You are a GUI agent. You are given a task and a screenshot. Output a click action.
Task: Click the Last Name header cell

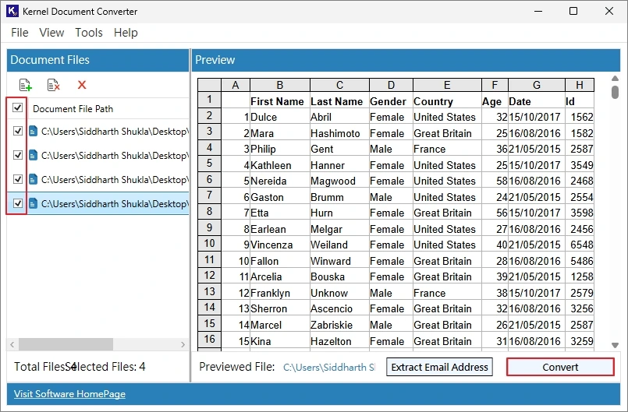click(339, 101)
